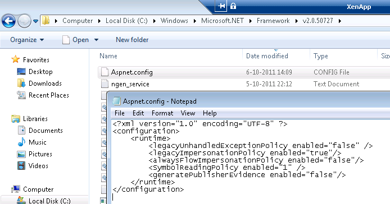Viewport: 390px width, 204px height.
Task: Expand arrow after Microsoft.NET breadcrumb
Action: click(x=251, y=21)
